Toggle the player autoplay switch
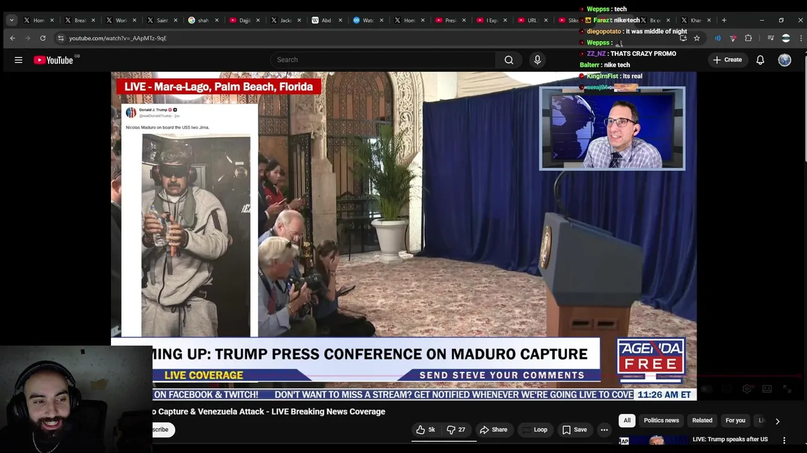 coord(706,389)
